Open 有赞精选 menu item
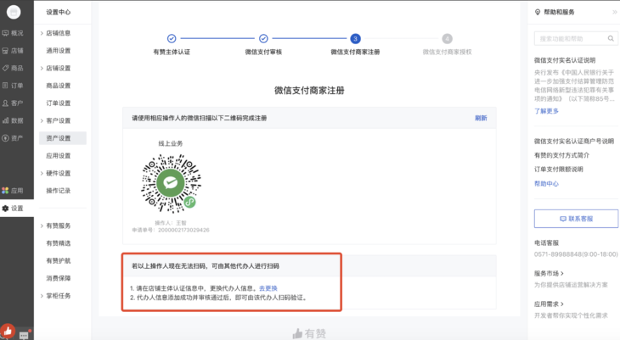Screen dimensions: 620x340 (58, 242)
